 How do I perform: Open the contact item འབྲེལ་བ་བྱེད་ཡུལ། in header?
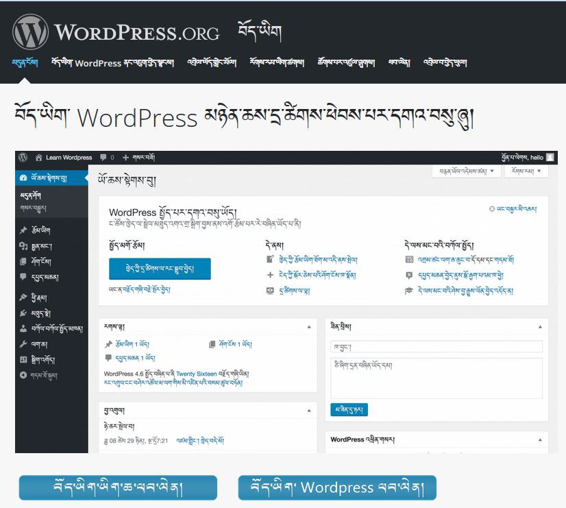(445, 62)
